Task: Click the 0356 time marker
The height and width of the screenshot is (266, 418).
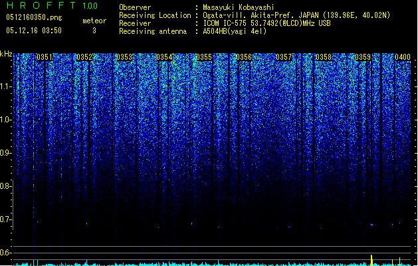Action: [x=244, y=57]
